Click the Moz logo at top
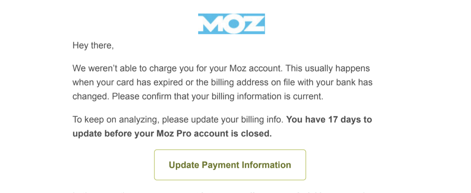Viewport: 471px width, 193px height. (x=231, y=24)
